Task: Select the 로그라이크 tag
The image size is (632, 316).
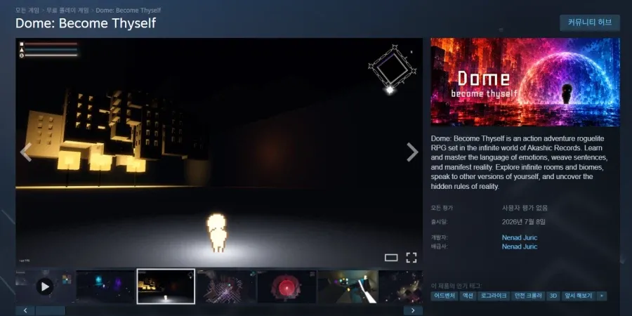Action: pos(494,296)
